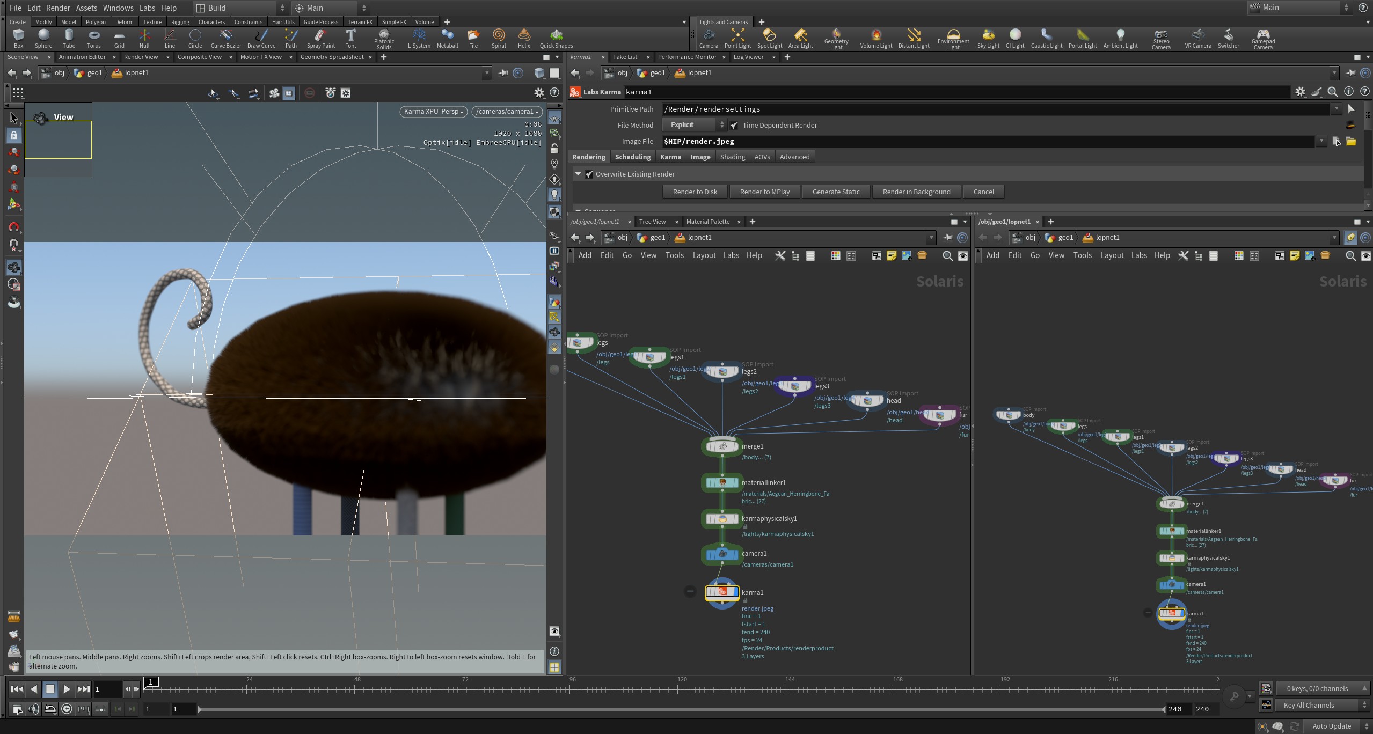Jump to the last frame
1373x734 pixels.
point(83,689)
